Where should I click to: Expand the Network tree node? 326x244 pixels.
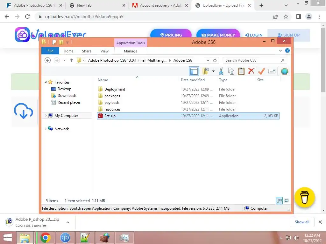pyautogui.click(x=46, y=129)
